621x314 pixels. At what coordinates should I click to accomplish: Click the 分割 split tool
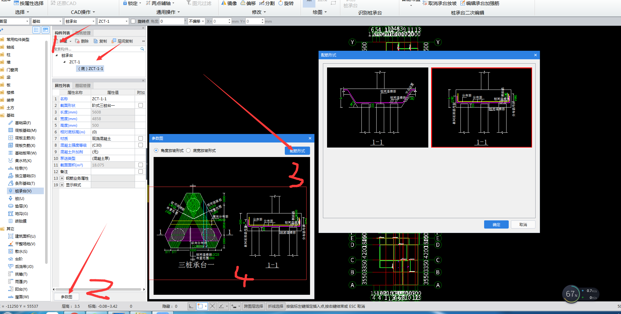[x=267, y=3]
